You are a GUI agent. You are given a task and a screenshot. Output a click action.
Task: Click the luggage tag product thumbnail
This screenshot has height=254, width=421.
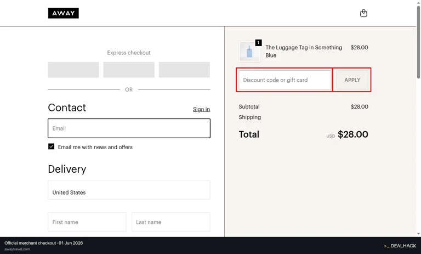(x=249, y=52)
